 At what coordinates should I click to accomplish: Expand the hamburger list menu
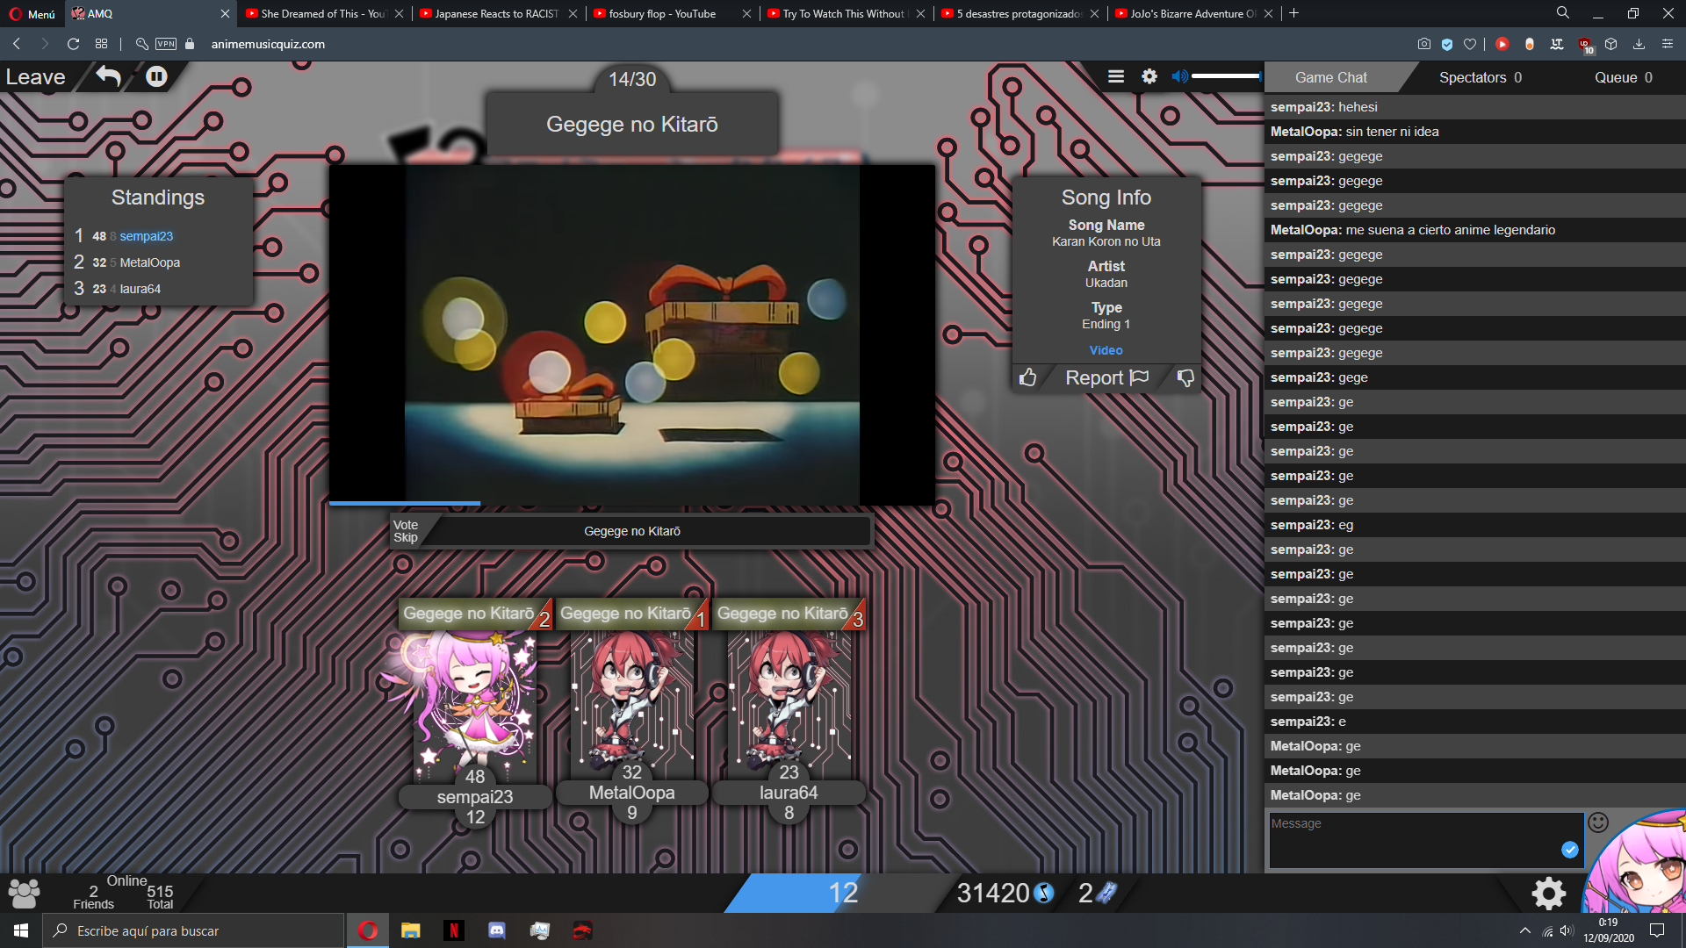pos(1116,77)
